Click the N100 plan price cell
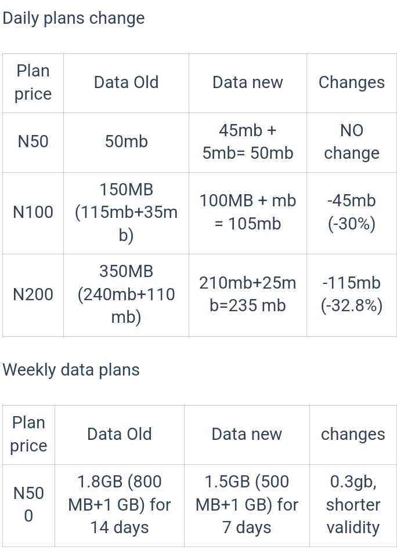This screenshot has height=550, width=397. (x=33, y=213)
